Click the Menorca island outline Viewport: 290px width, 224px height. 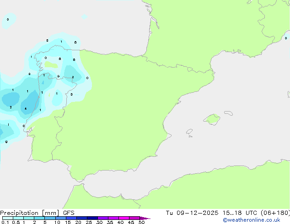click(x=229, y=113)
